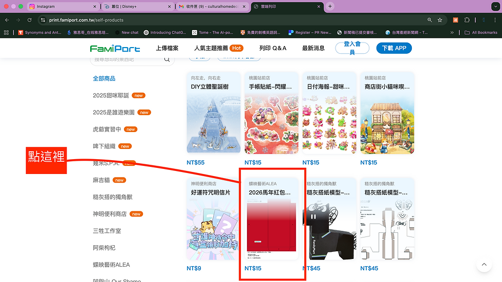This screenshot has width=502, height=282.
Task: Close the Instagram tab
Action: coord(94,6)
